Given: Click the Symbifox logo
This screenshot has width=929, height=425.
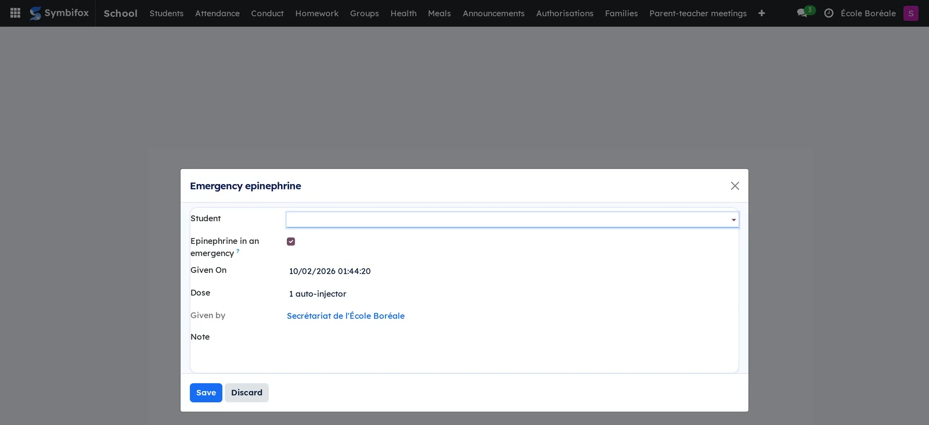Looking at the screenshot, I should coord(59,13).
